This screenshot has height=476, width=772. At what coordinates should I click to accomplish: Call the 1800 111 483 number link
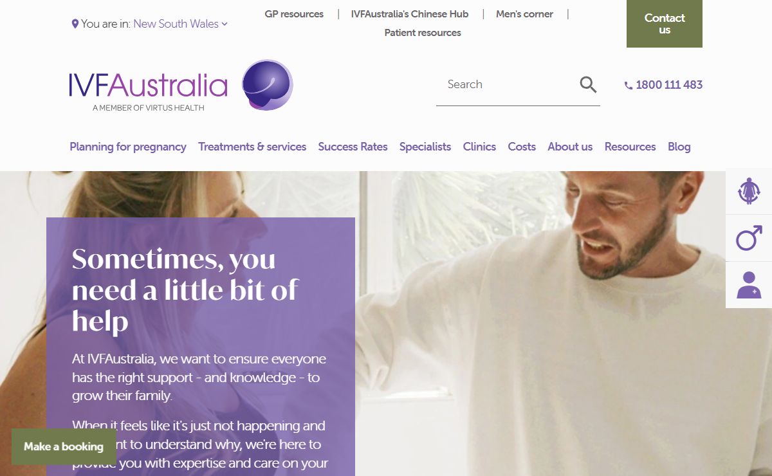(669, 85)
